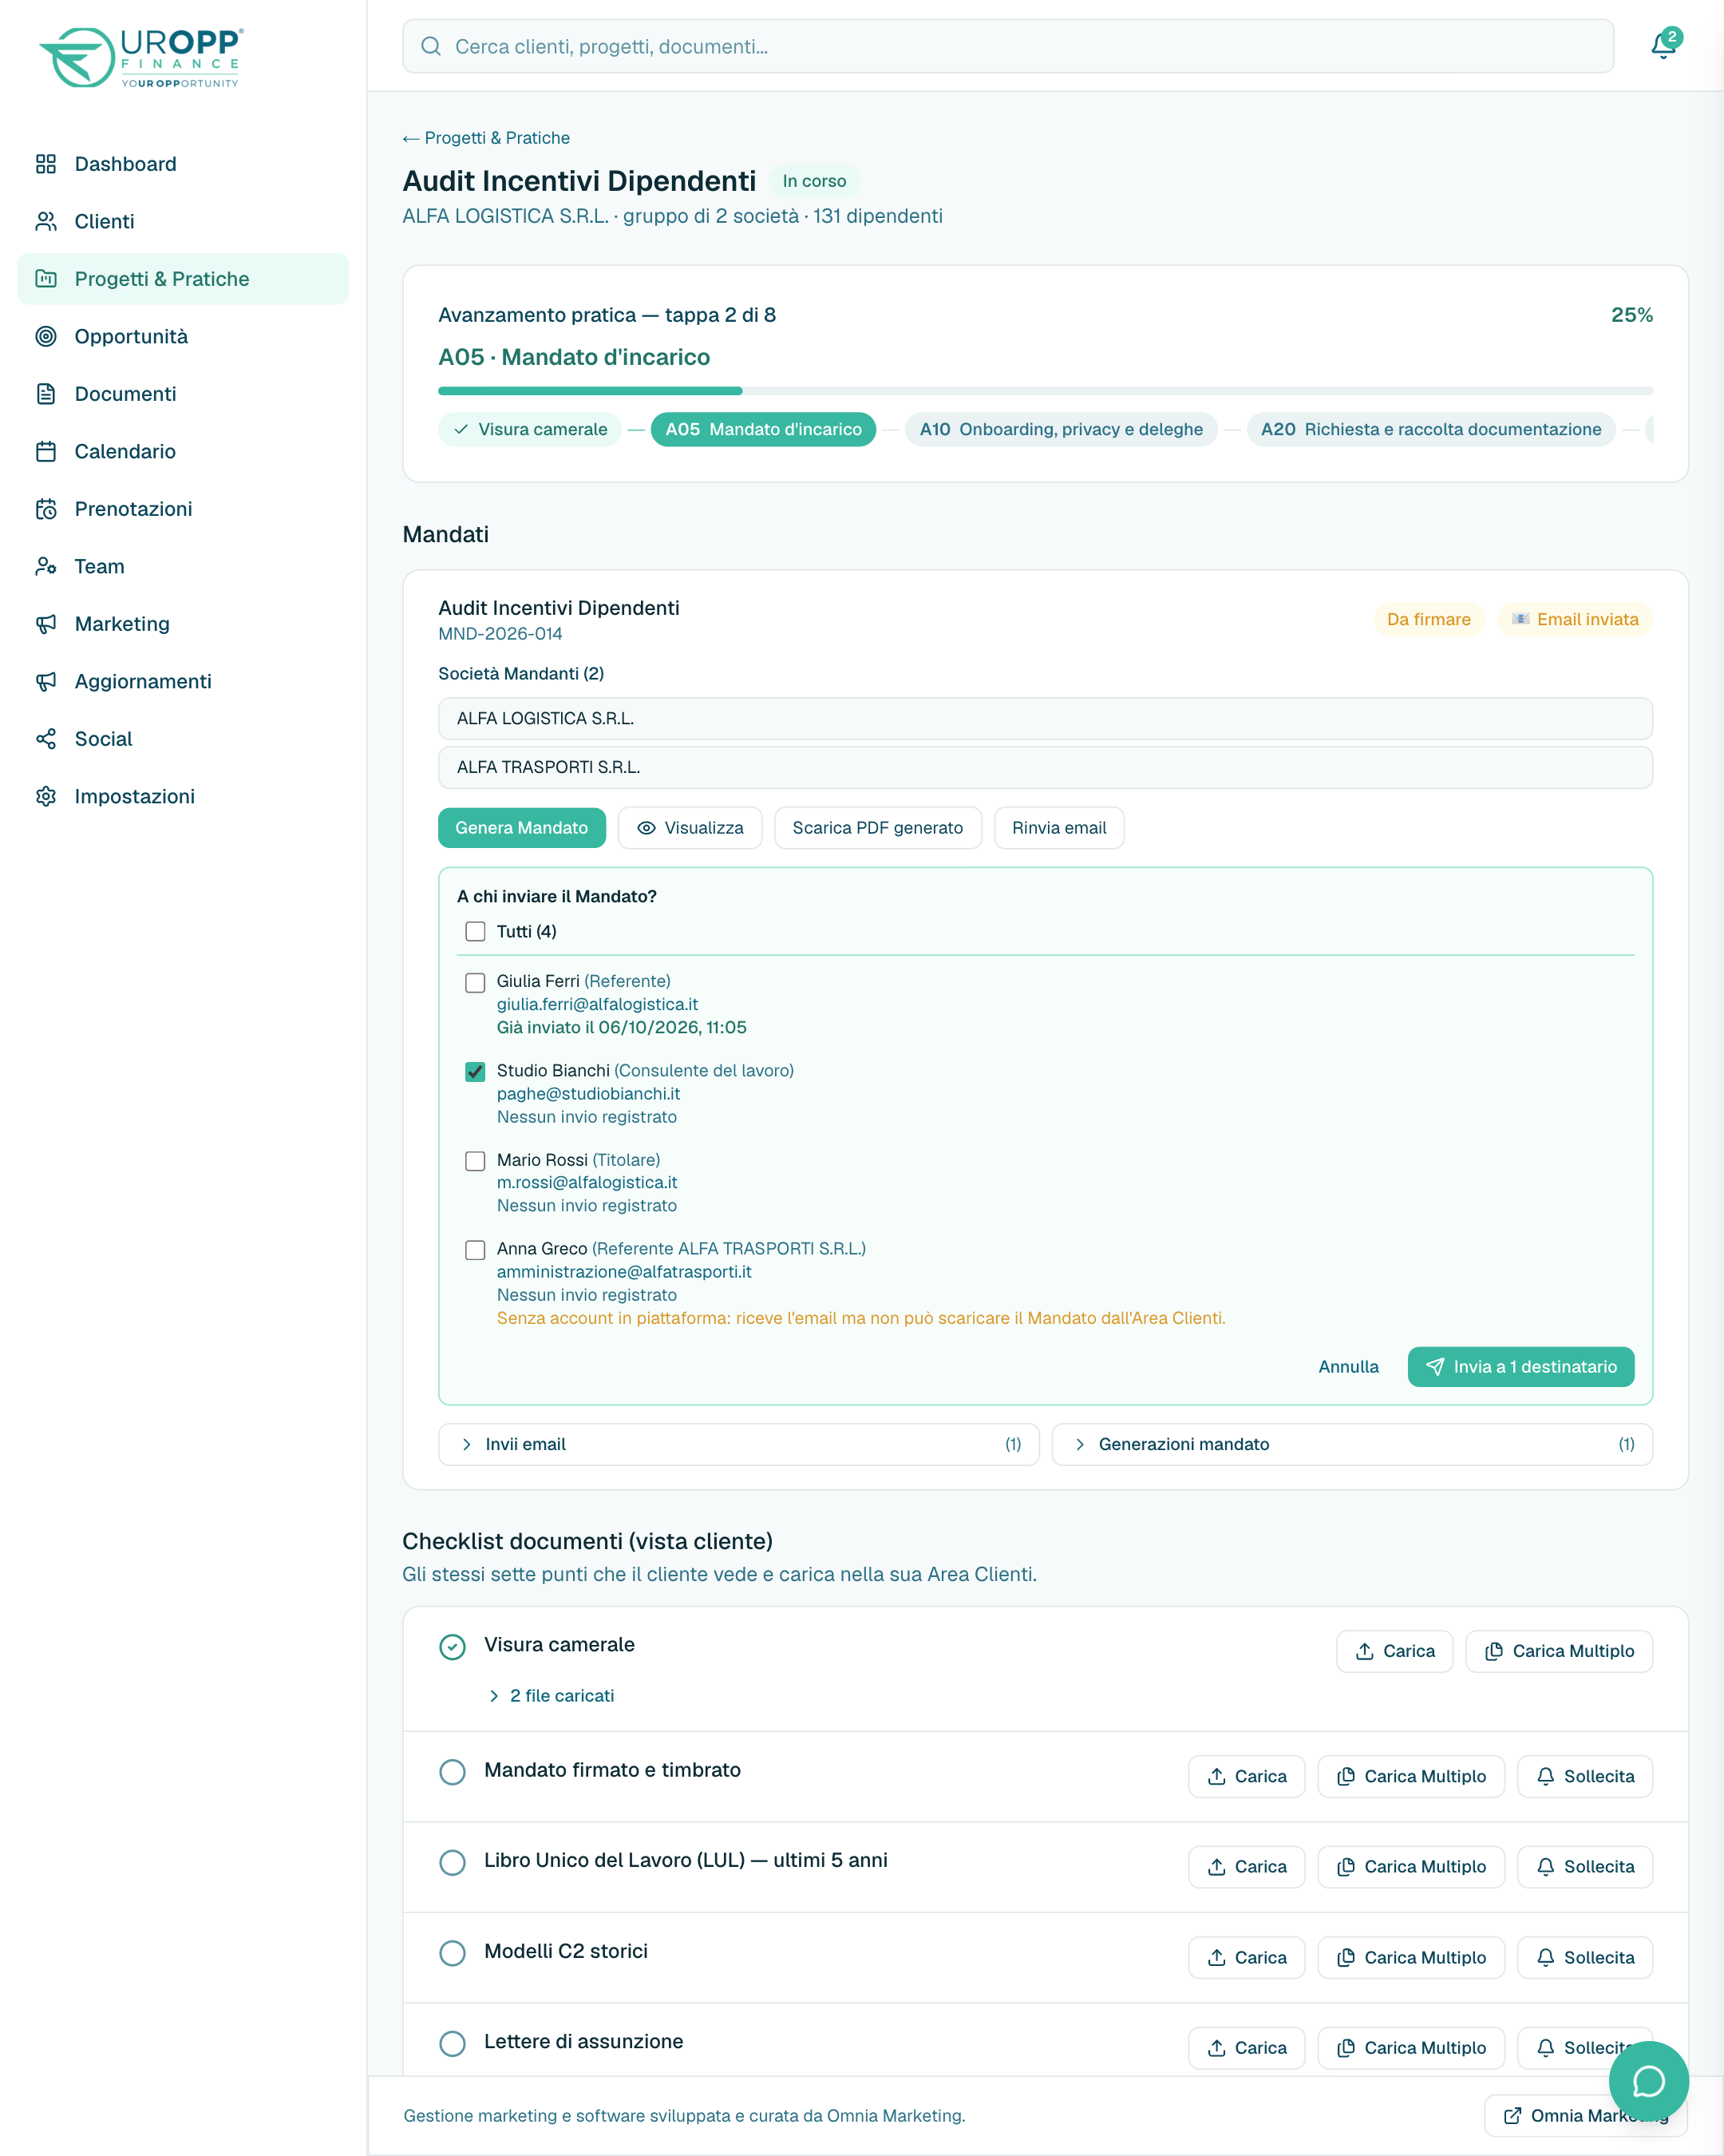Click the Social share icon
The image size is (1724, 2156).
[x=46, y=739]
